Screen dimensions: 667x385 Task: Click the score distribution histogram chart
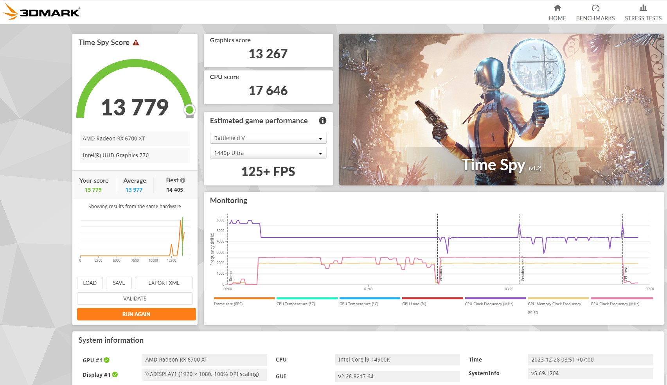point(135,239)
